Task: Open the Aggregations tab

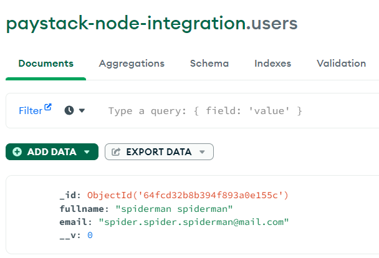Action: (x=132, y=64)
